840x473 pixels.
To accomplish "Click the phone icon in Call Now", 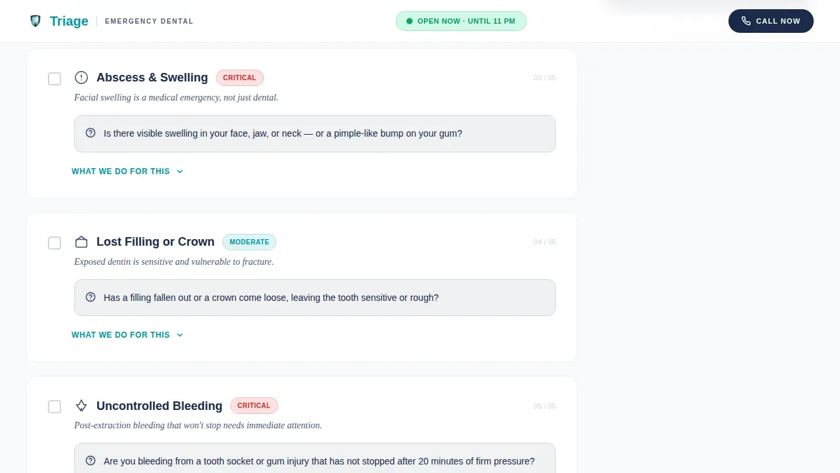I will pos(746,21).
